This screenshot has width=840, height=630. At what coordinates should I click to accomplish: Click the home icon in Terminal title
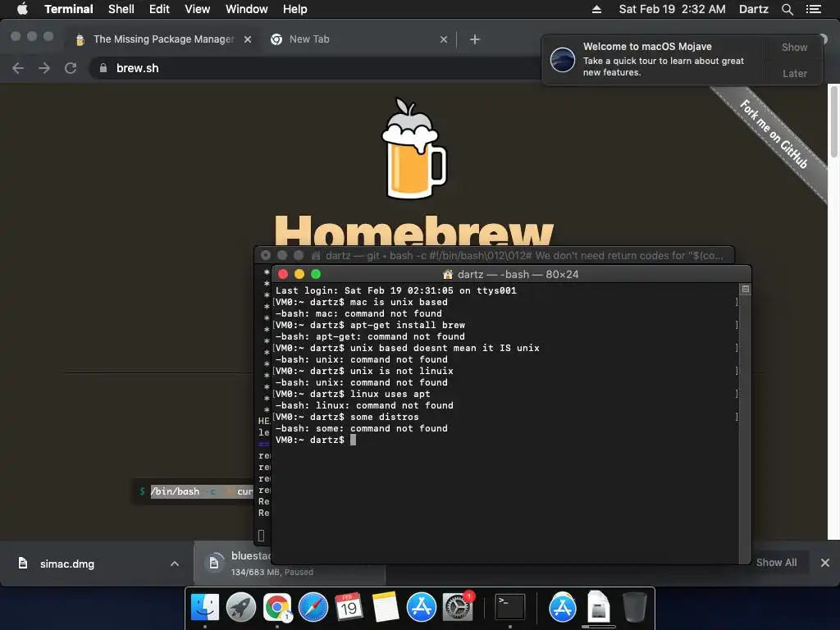[x=448, y=274]
